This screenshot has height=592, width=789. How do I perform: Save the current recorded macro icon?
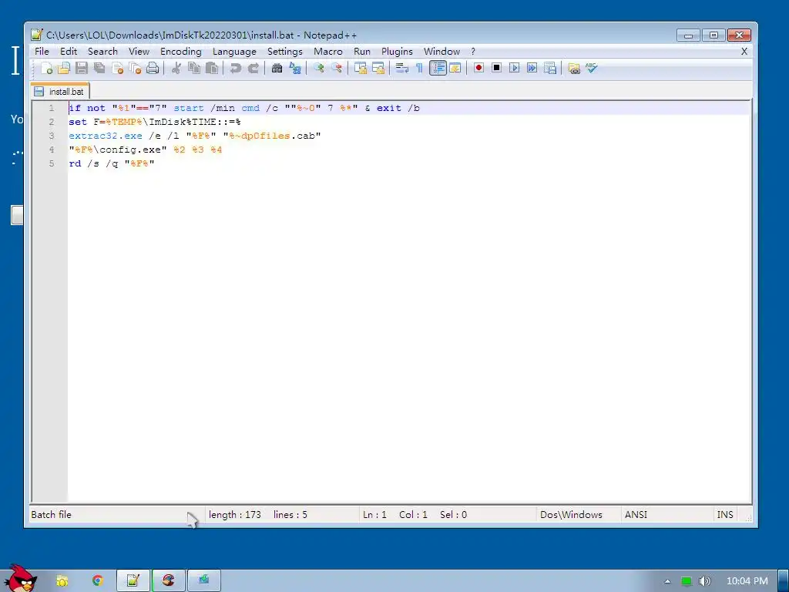(550, 68)
